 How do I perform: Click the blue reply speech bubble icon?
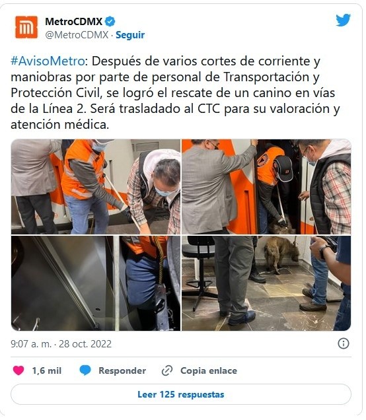(85, 370)
